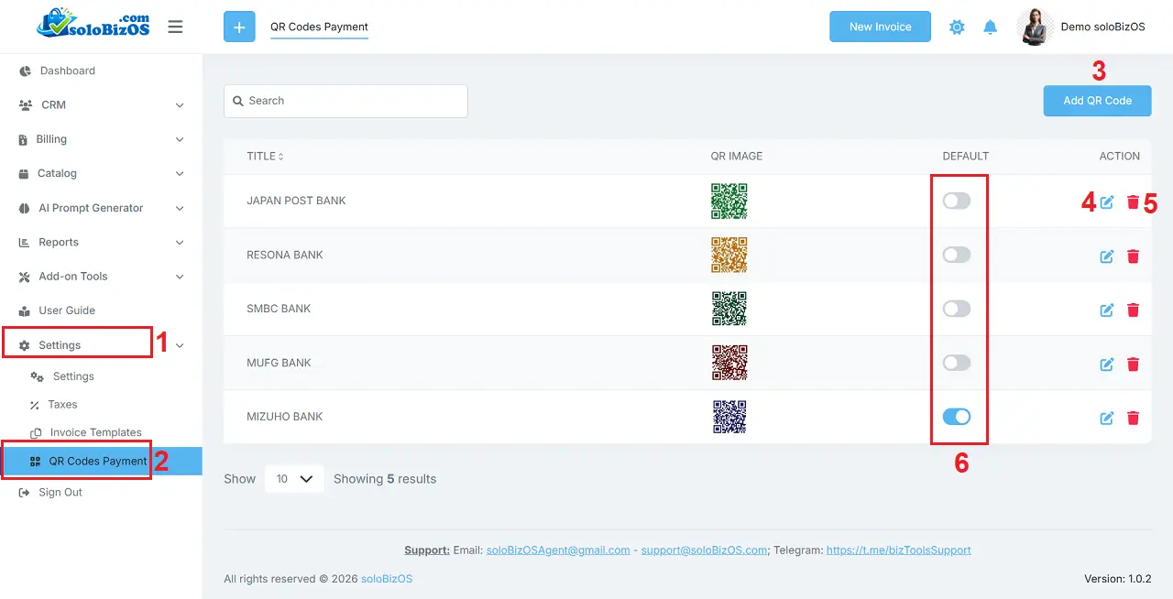Select QR Codes Payment in sidebar

(x=101, y=462)
